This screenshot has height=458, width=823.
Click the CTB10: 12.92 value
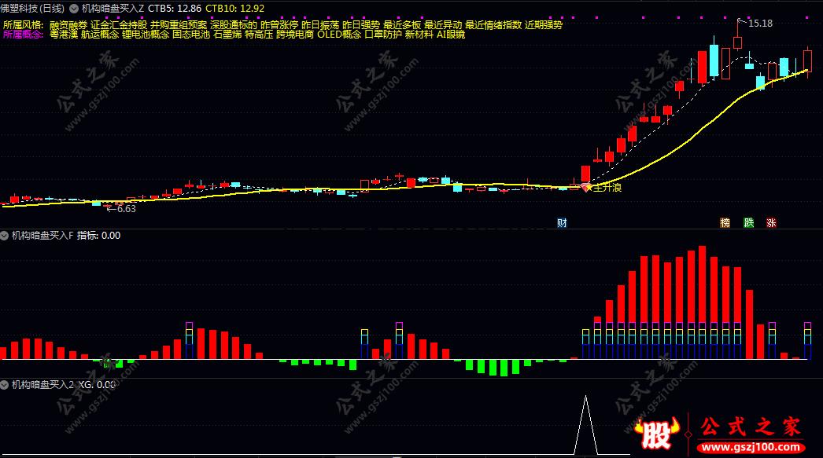click(234, 9)
